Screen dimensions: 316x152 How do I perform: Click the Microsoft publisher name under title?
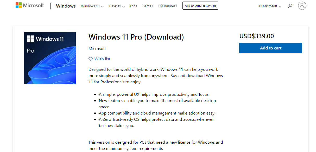click(97, 49)
